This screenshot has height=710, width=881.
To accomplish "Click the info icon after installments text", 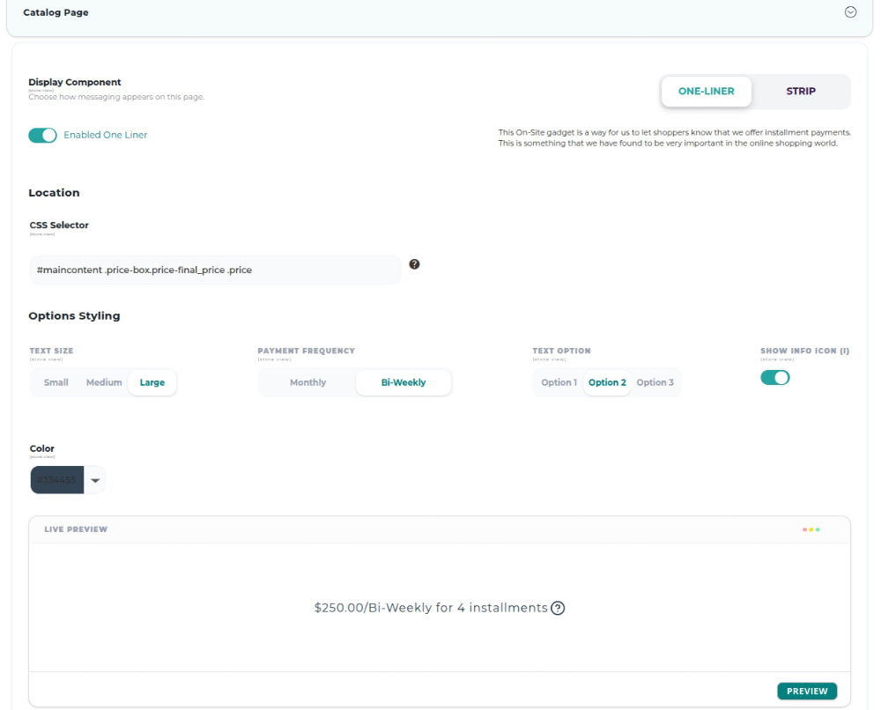I will [x=558, y=609].
